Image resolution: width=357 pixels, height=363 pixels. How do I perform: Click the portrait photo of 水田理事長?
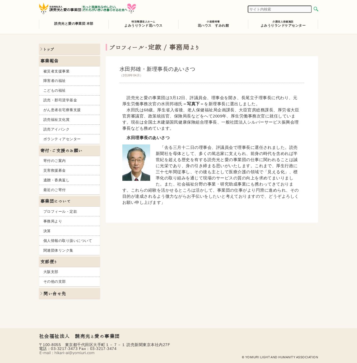click(136, 163)
